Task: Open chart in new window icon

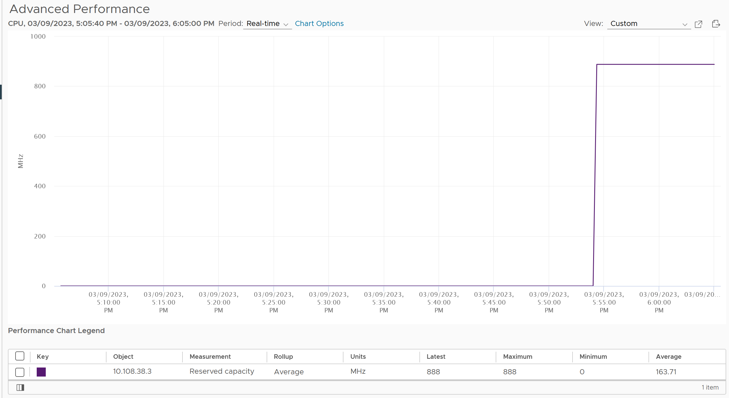Action: [x=698, y=24]
